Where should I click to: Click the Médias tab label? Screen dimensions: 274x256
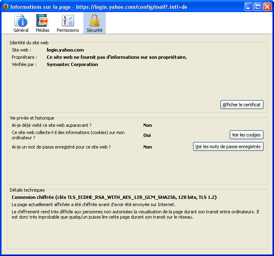pyautogui.click(x=43, y=30)
